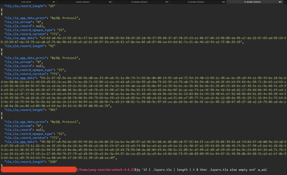
Task: Click the record length "238" line
Action: [x=30, y=162]
